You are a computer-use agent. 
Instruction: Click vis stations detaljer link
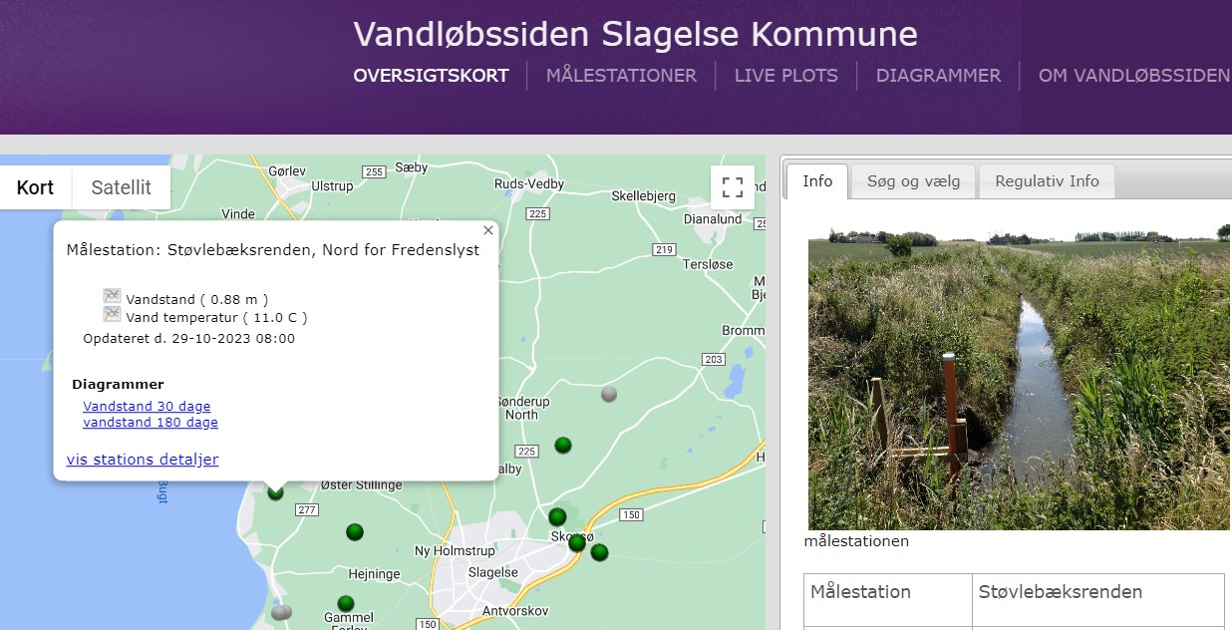tap(141, 459)
